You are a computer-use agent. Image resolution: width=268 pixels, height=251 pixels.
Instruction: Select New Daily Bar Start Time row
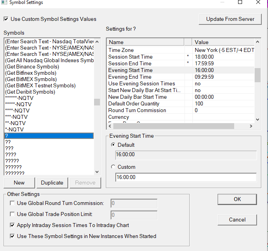pyautogui.click(x=181, y=97)
